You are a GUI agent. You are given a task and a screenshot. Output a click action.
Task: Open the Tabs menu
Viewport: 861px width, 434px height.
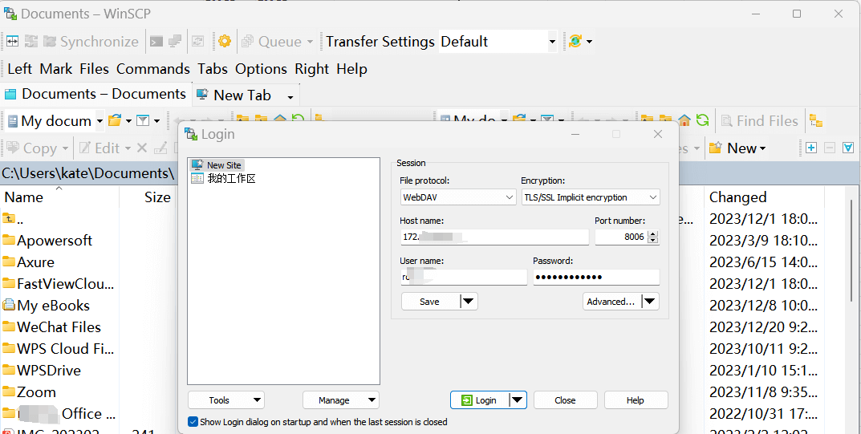click(213, 69)
